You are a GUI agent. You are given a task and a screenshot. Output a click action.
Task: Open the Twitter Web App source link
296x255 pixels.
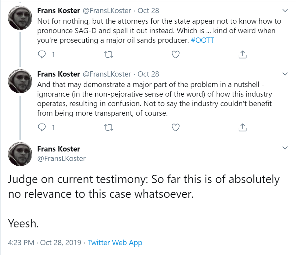115,243
